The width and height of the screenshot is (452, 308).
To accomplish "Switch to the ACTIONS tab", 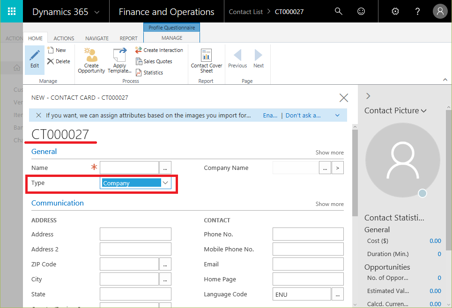I will [x=64, y=38].
